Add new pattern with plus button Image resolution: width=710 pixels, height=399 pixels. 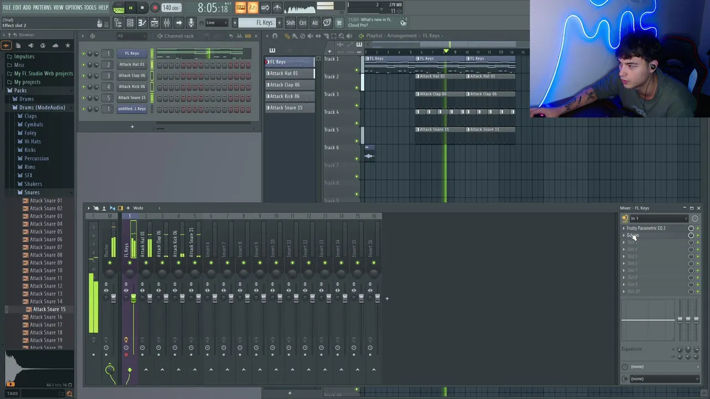tap(279, 23)
